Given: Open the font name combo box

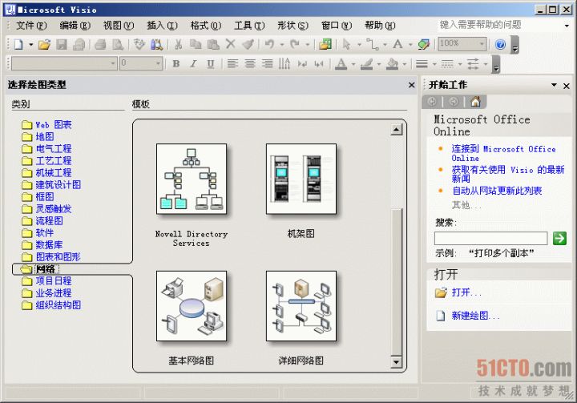Looking at the screenshot, I should coord(64,63).
